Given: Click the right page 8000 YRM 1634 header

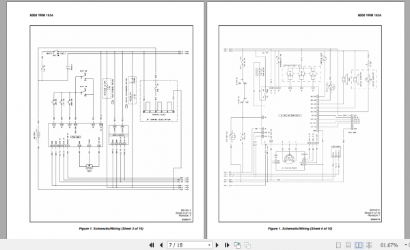Looking at the screenshot, I should tap(370, 16).
